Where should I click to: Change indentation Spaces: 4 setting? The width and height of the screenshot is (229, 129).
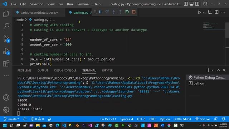click(x=127, y=119)
